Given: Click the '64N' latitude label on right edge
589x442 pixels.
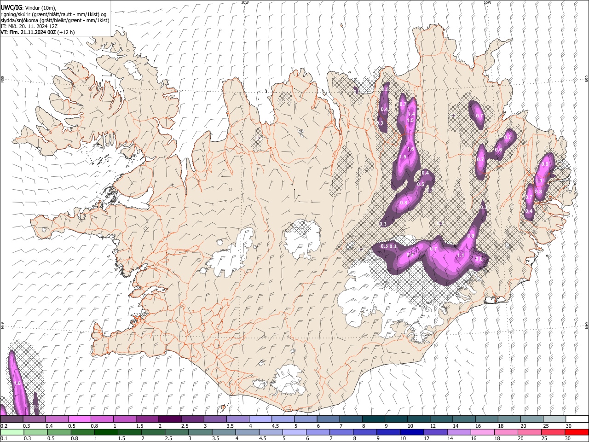Looking at the screenshot, I should click(587, 325).
